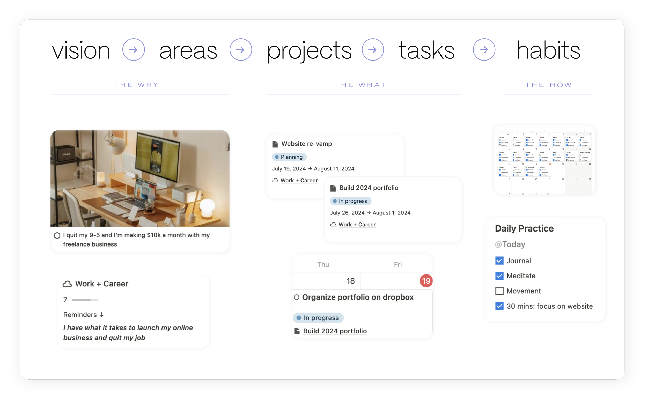The width and height of the screenshot is (647, 402).
Task: Click cloud icon next to Work + Career heading
Action: pos(67,284)
